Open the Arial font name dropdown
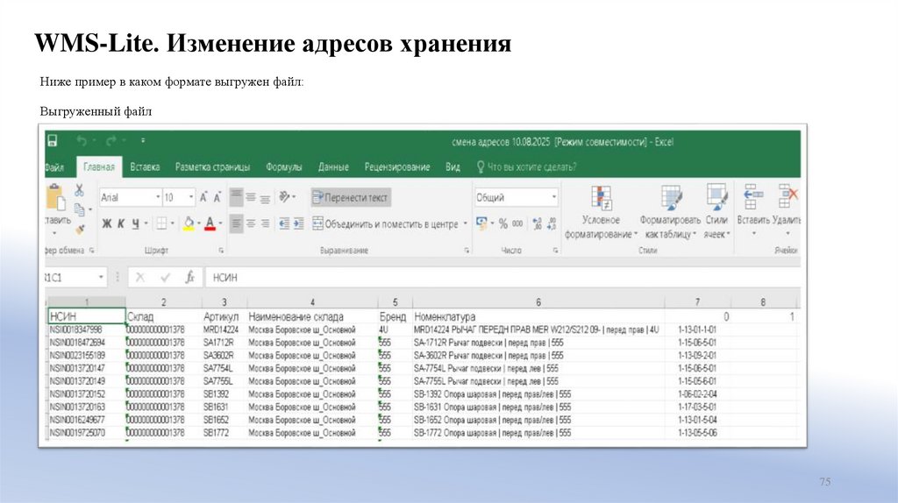898x503 pixels. pyautogui.click(x=158, y=197)
